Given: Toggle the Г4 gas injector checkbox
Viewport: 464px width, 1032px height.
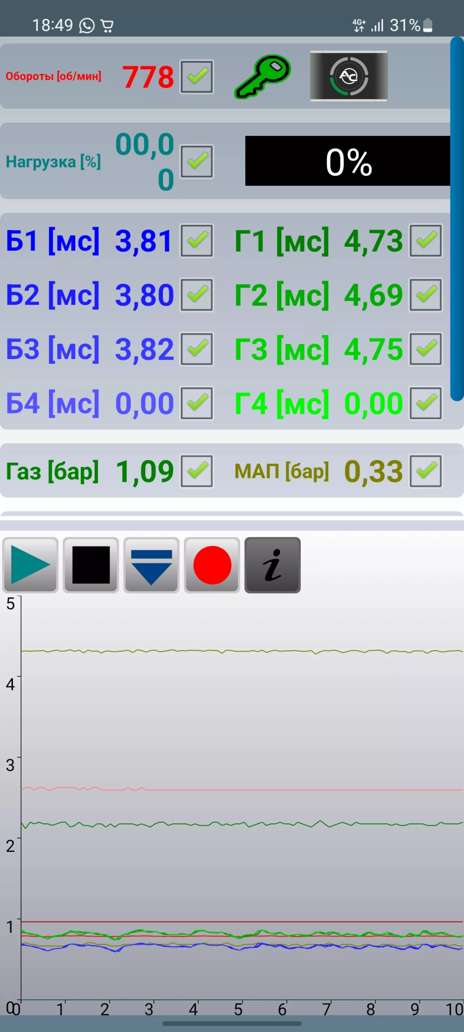Looking at the screenshot, I should 426,403.
